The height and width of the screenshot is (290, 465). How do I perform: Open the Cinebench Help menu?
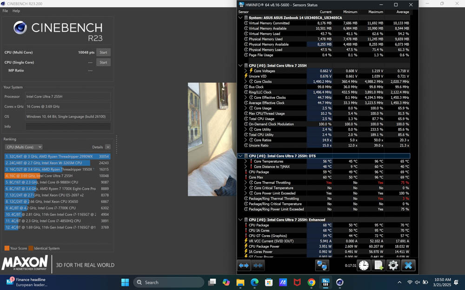tap(16, 11)
